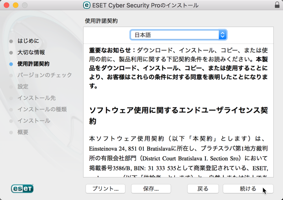Minimize the installer with yellow button
283x200 pixels.
(x=16, y=5)
